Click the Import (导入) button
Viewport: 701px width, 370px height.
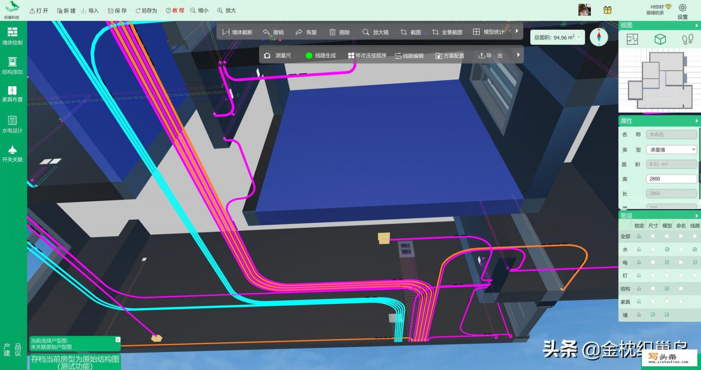tap(90, 11)
